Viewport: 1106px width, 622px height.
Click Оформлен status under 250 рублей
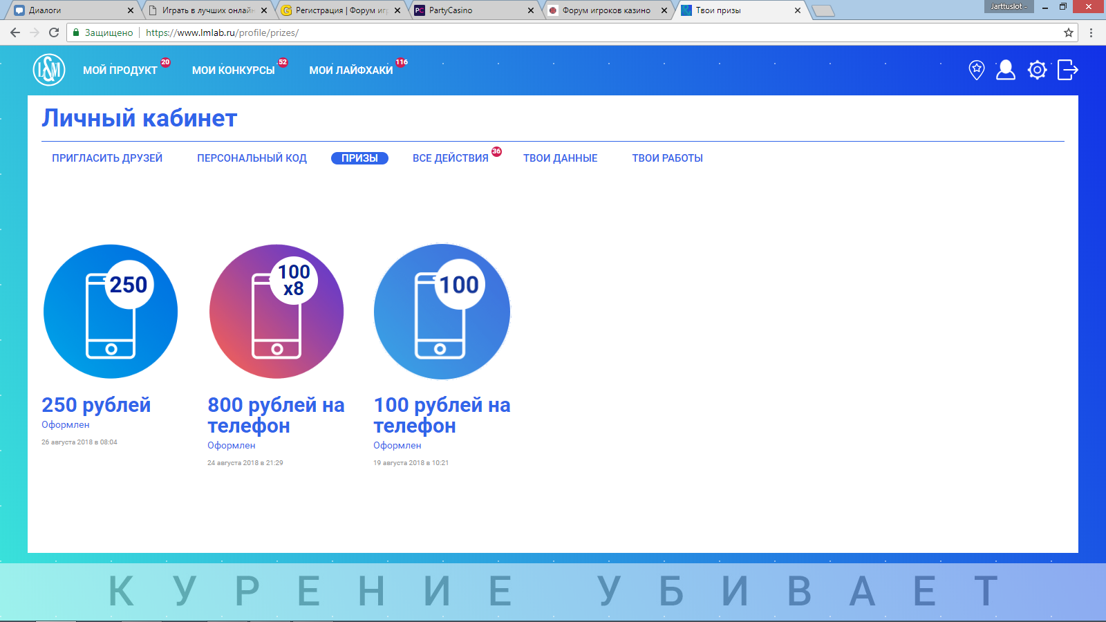pyautogui.click(x=66, y=425)
